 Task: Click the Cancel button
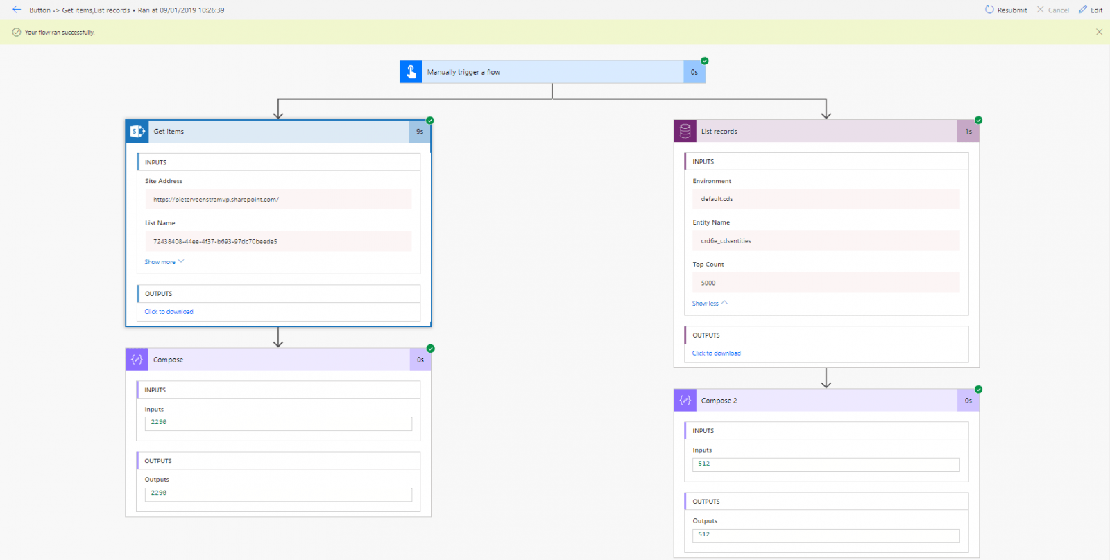(1053, 10)
